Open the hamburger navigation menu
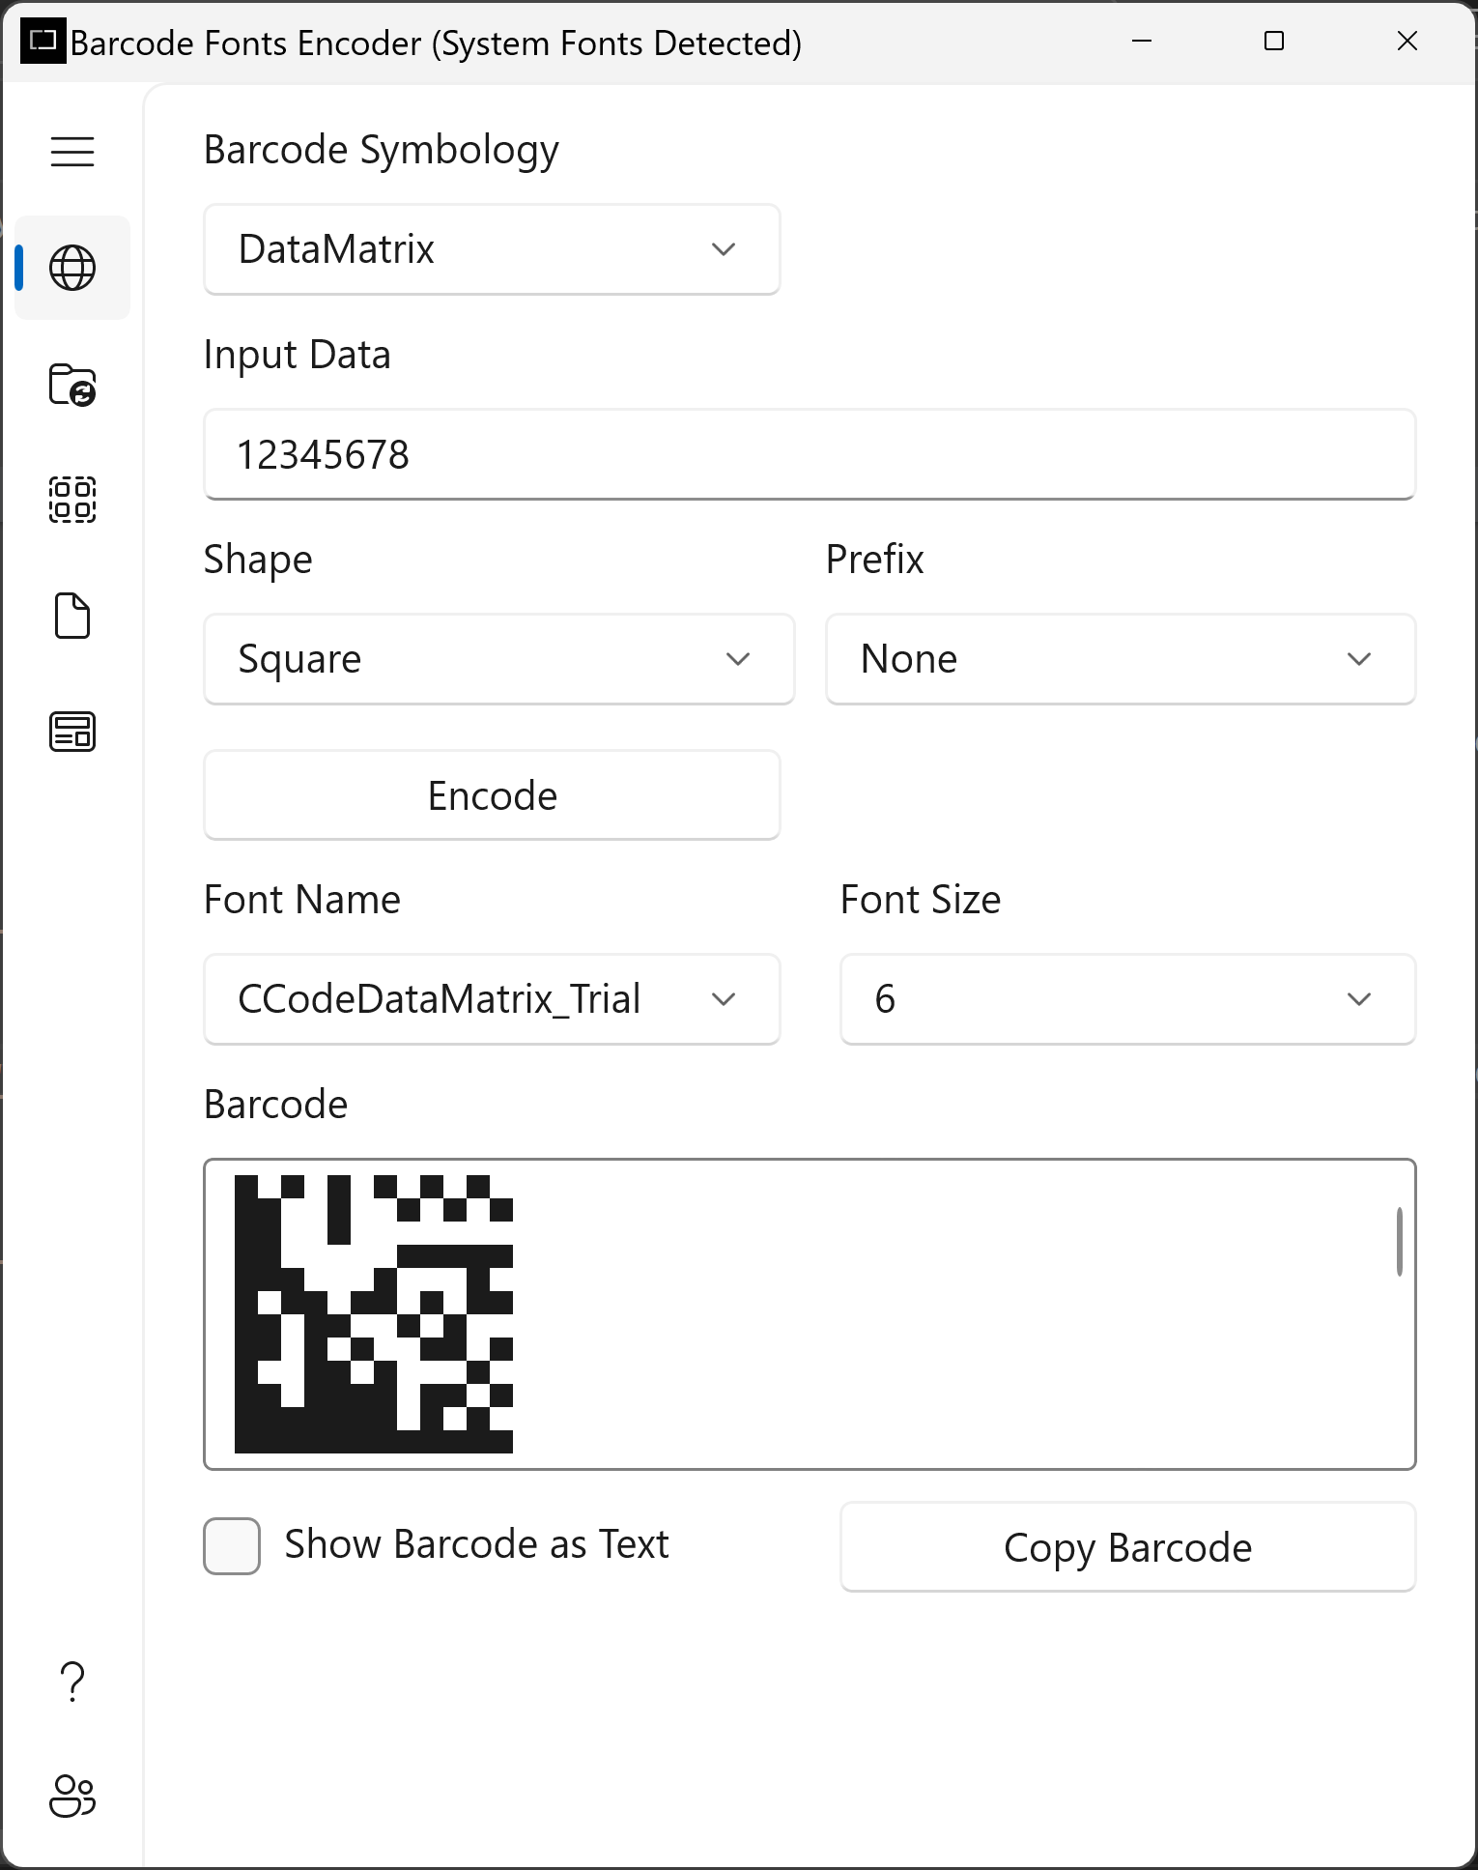Image resolution: width=1478 pixels, height=1870 pixels. [x=72, y=152]
